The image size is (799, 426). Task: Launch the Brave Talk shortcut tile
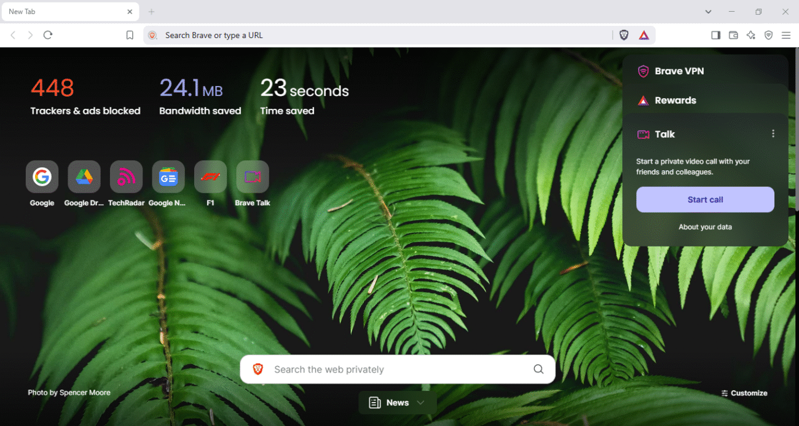tap(252, 176)
